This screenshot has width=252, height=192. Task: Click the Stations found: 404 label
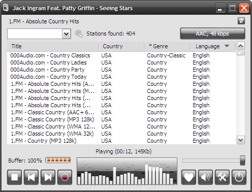coord(111,34)
